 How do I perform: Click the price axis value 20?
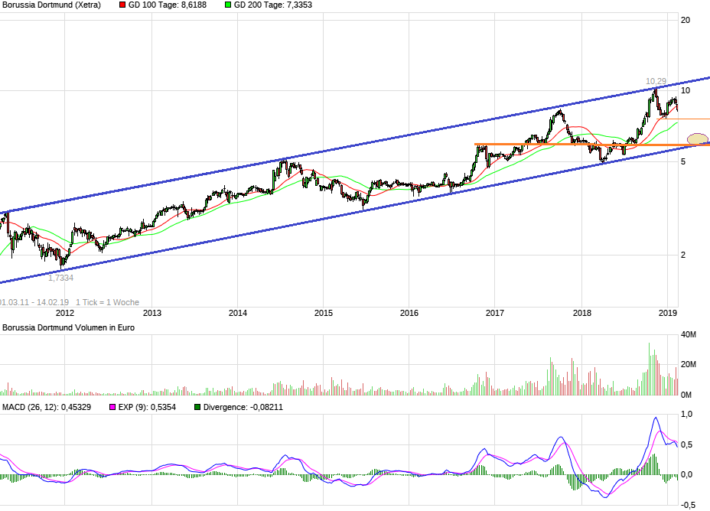point(686,20)
